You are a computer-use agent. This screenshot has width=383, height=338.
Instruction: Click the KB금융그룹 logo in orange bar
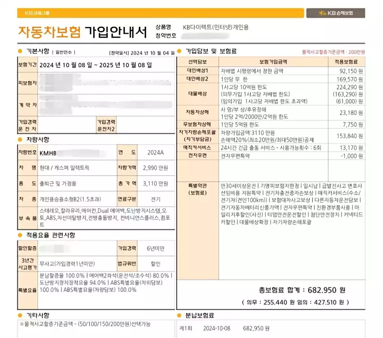(37, 13)
